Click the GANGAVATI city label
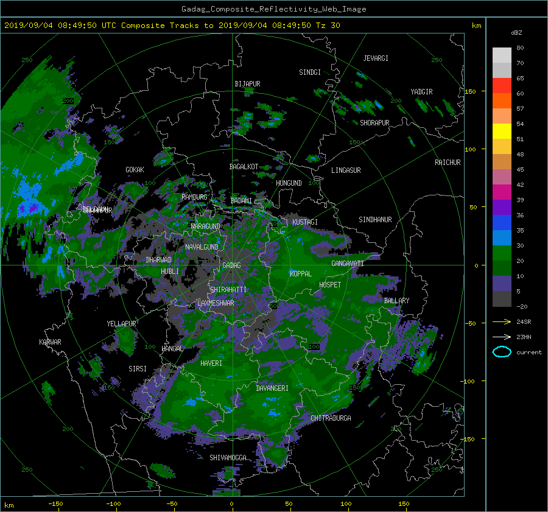This screenshot has width=548, height=512. 348,264
